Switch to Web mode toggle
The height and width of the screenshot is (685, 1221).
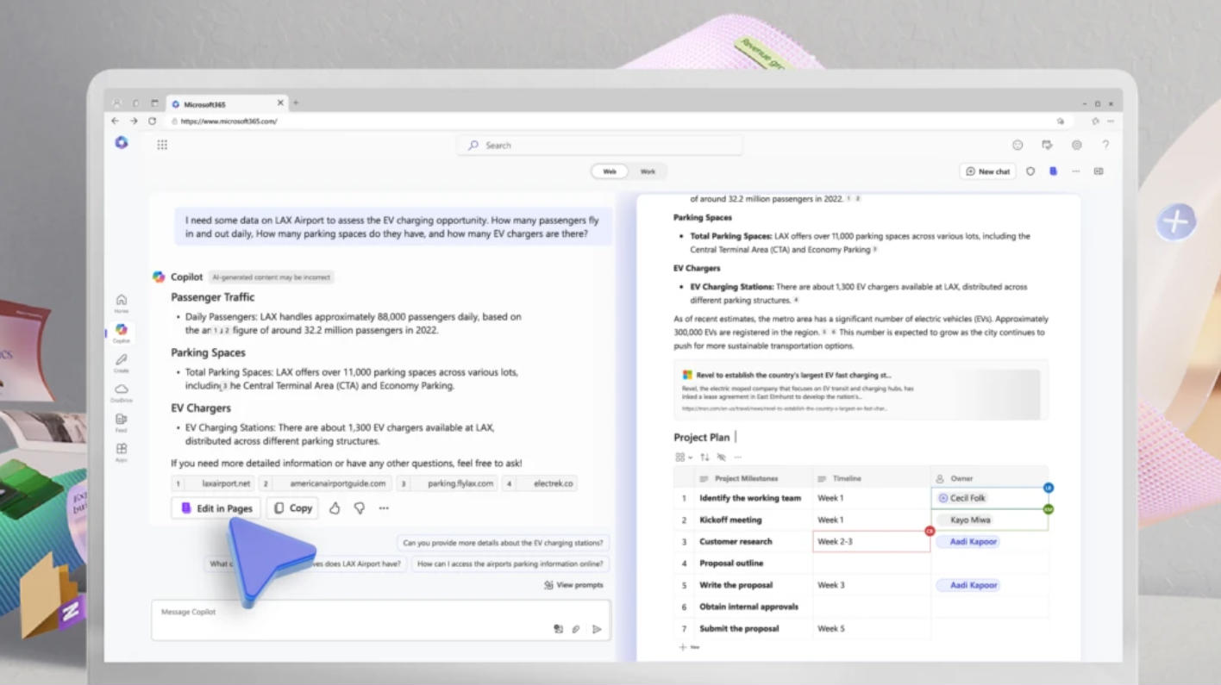(610, 171)
